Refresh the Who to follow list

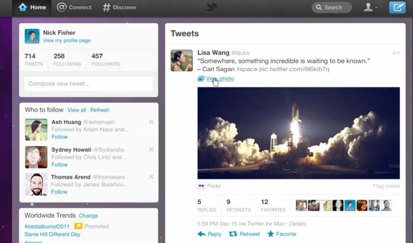100,110
